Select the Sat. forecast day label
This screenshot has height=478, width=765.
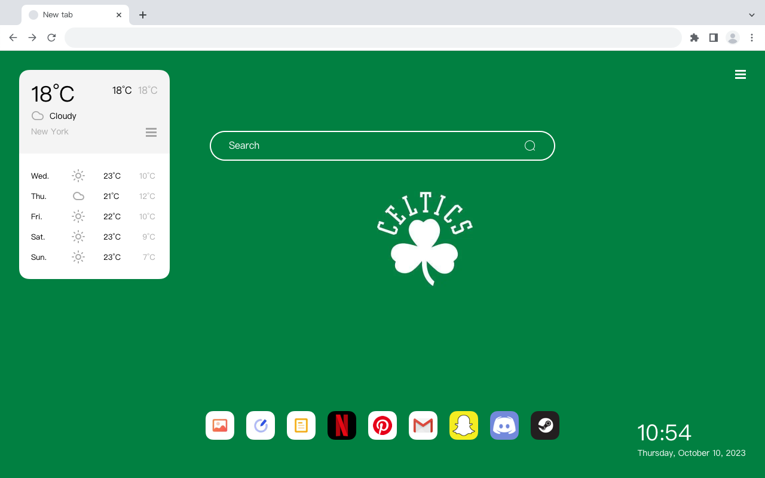point(38,237)
